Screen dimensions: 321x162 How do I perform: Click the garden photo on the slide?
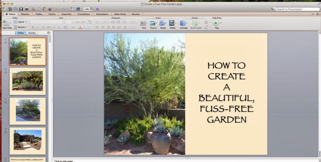(144, 94)
